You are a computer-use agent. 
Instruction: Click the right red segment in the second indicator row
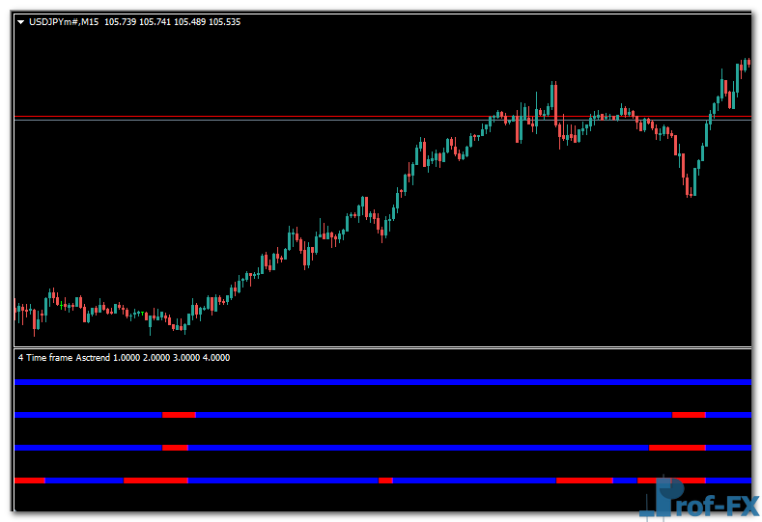(689, 415)
